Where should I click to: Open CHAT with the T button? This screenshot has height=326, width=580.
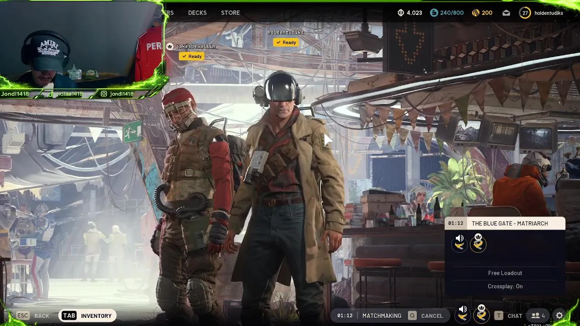(508, 316)
